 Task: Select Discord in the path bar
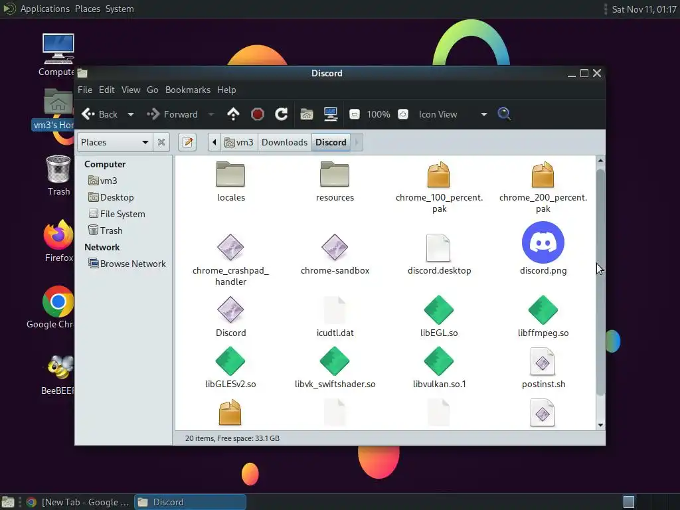pyautogui.click(x=331, y=142)
